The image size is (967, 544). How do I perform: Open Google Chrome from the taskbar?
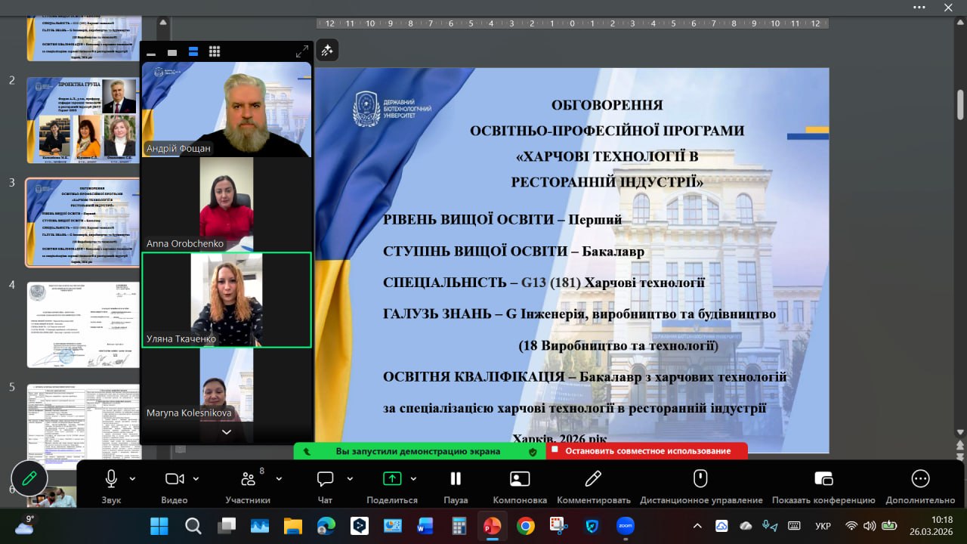(x=526, y=526)
